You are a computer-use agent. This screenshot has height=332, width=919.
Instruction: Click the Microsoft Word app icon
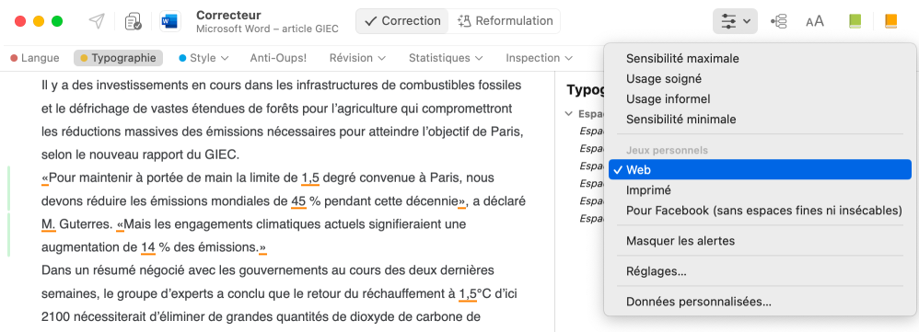pos(170,22)
